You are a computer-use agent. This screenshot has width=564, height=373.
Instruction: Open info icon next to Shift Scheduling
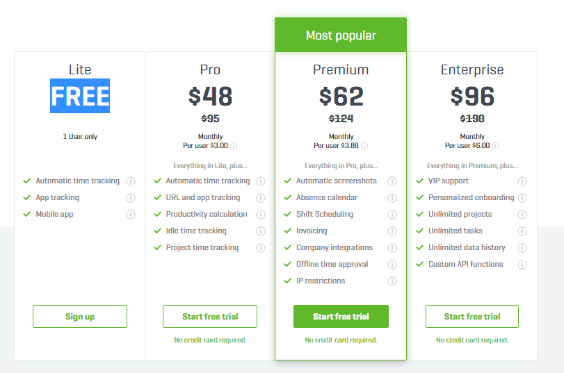click(392, 215)
